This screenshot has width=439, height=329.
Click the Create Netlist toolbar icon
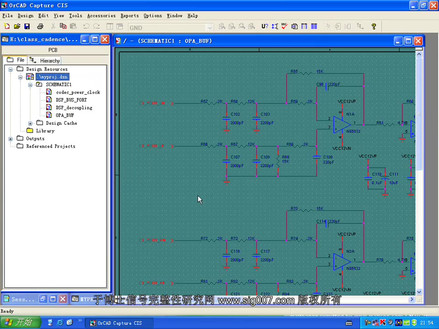tap(294, 27)
